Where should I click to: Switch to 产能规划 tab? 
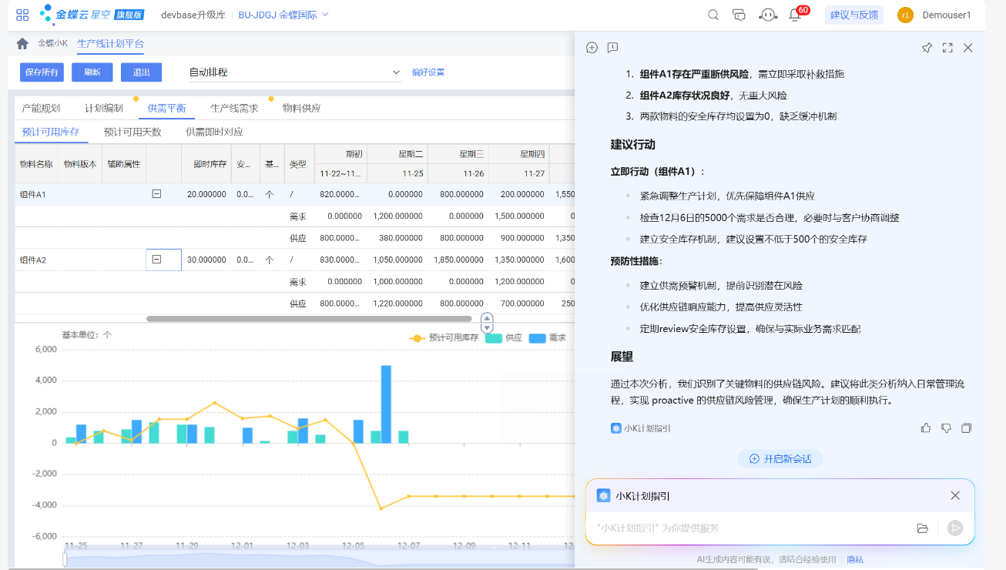[41, 108]
